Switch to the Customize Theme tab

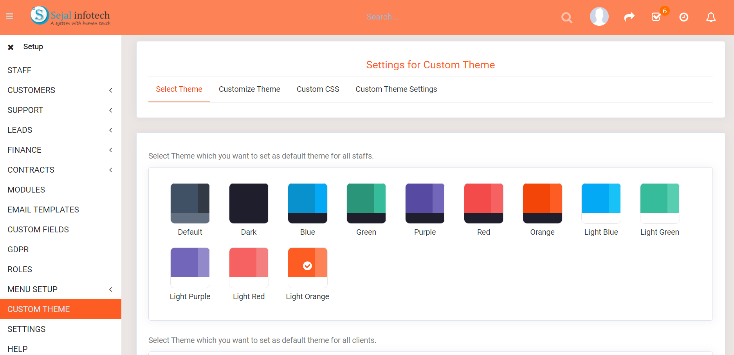point(249,89)
